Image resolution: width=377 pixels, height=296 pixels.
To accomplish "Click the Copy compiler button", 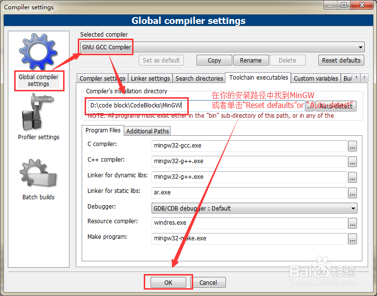I will [x=214, y=60].
